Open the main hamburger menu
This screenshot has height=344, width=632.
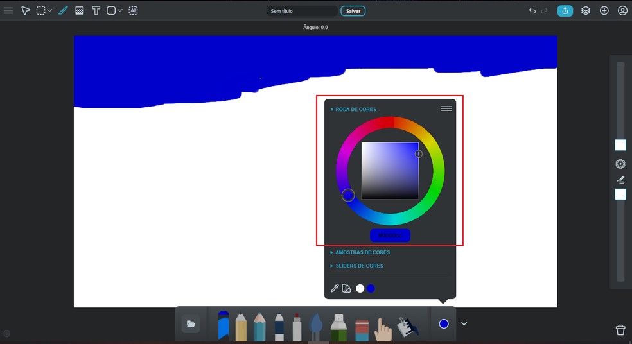point(8,11)
